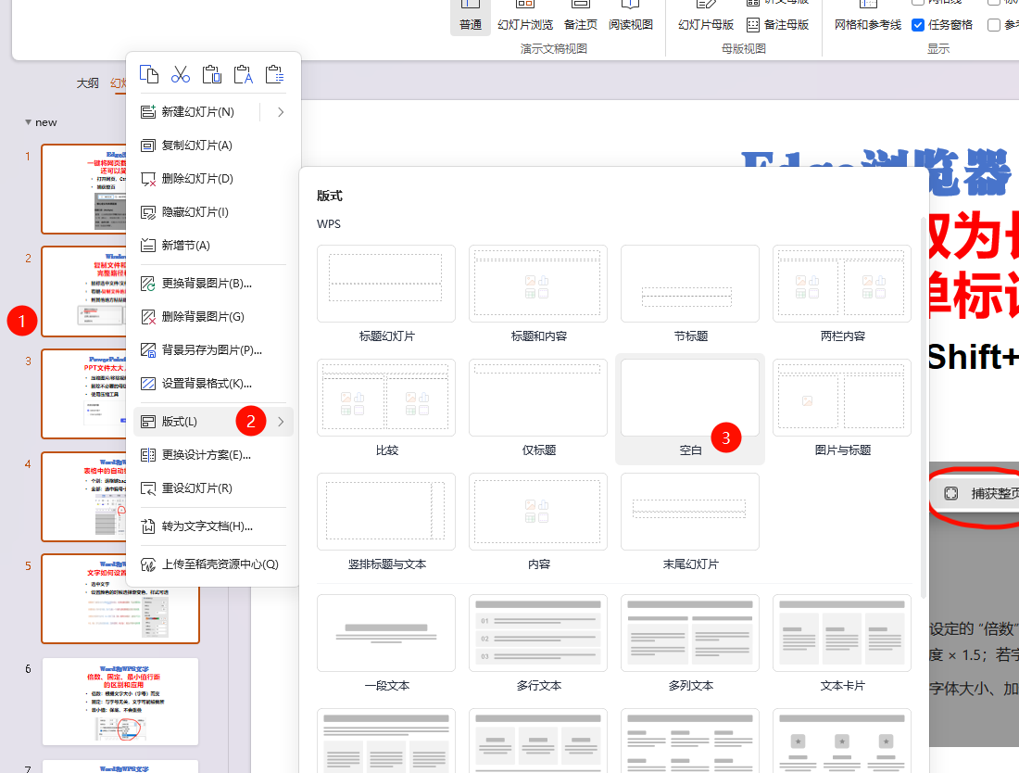Switch to the 大纲 tab
Screen dimensions: 1019x773
click(x=88, y=83)
